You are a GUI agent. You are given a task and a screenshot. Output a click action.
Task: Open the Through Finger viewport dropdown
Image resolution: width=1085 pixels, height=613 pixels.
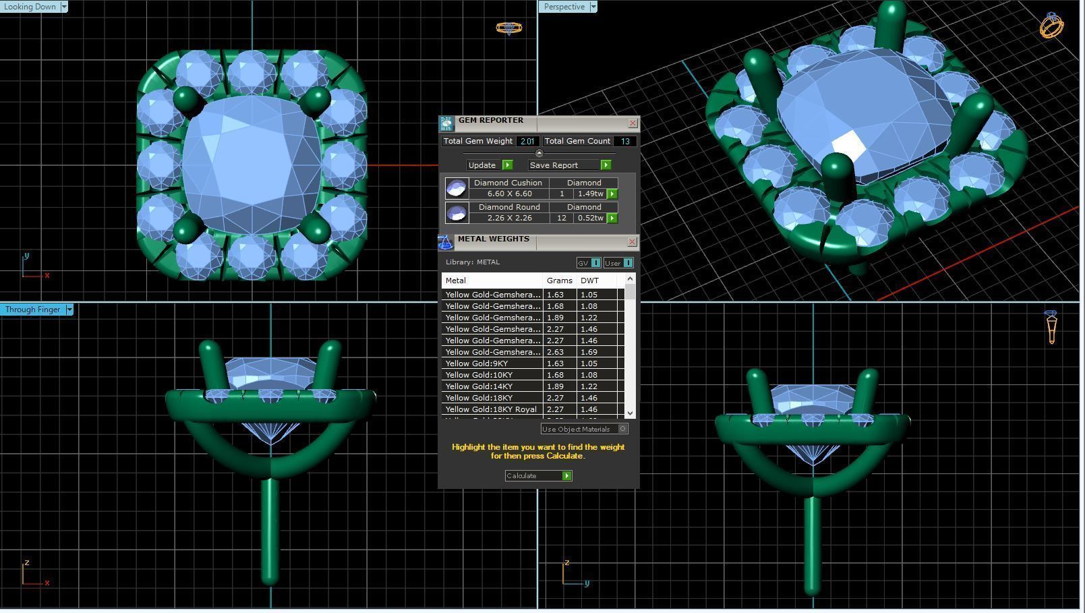pyautogui.click(x=69, y=310)
